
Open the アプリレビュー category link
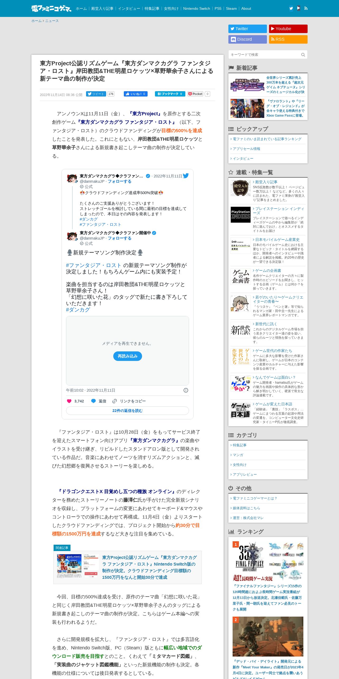click(x=245, y=475)
